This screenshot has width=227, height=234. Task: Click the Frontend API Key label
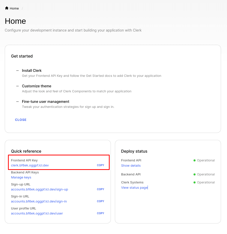coord(24,160)
